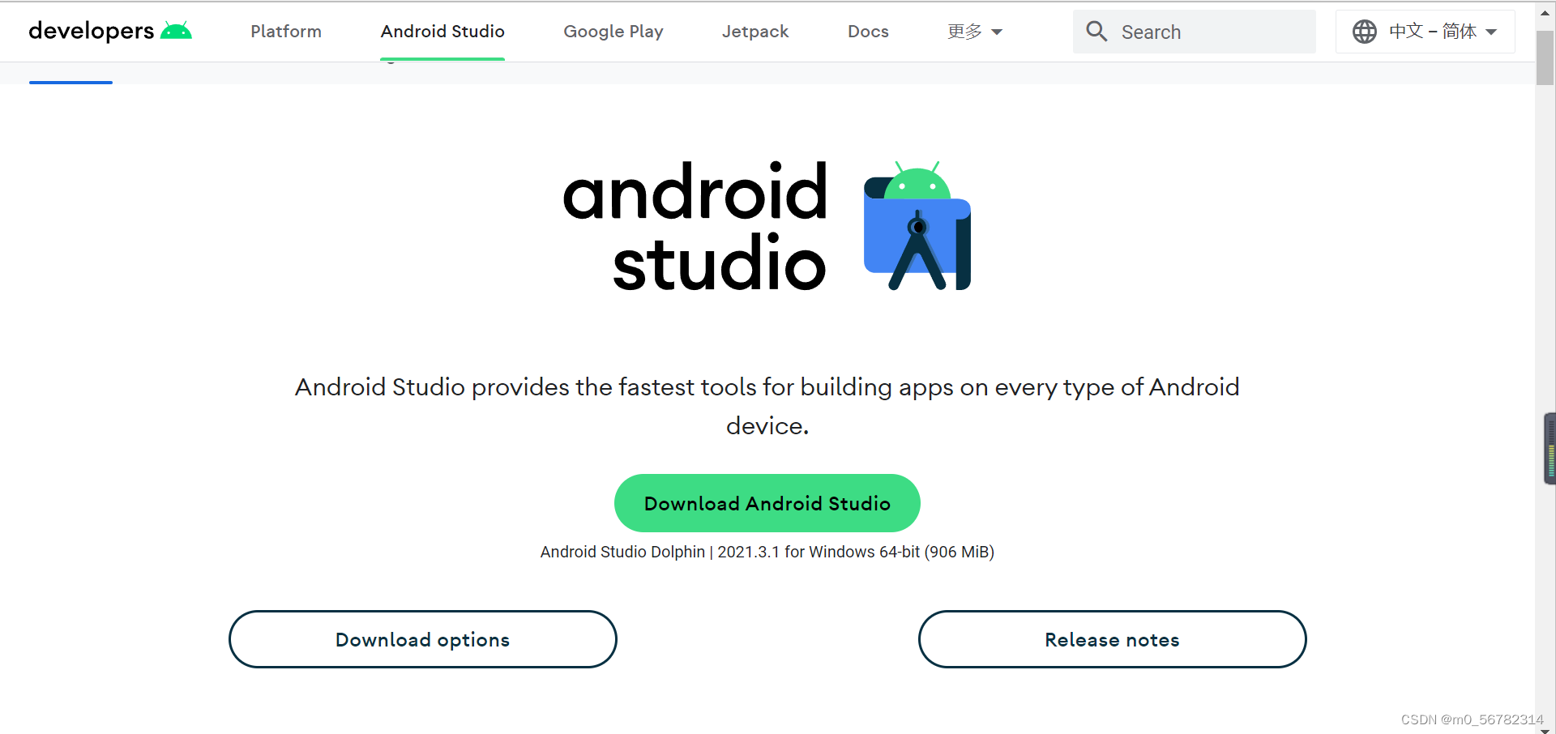Click the android studio wordmark heading

[695, 226]
